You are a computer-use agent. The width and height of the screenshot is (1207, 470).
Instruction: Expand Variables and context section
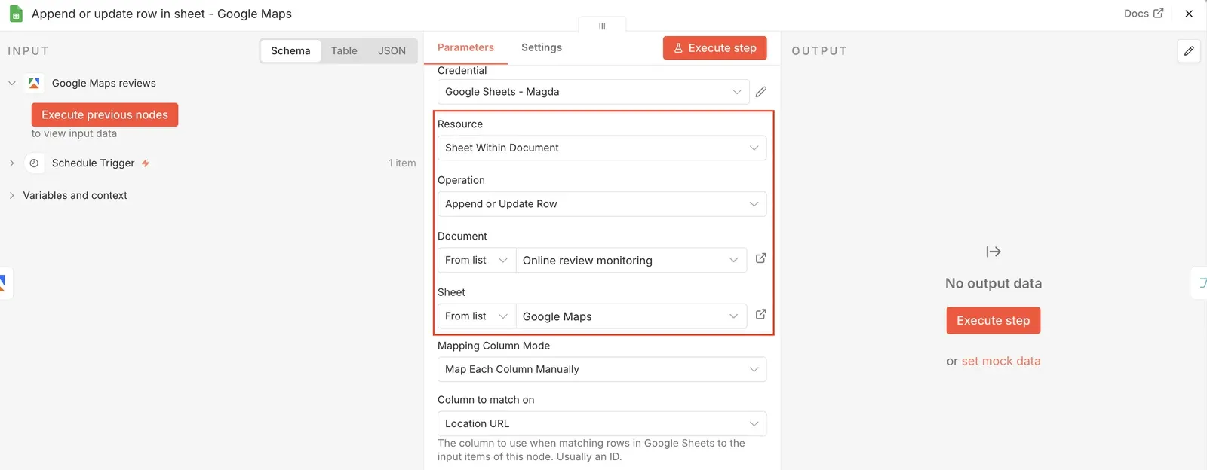[x=12, y=195]
